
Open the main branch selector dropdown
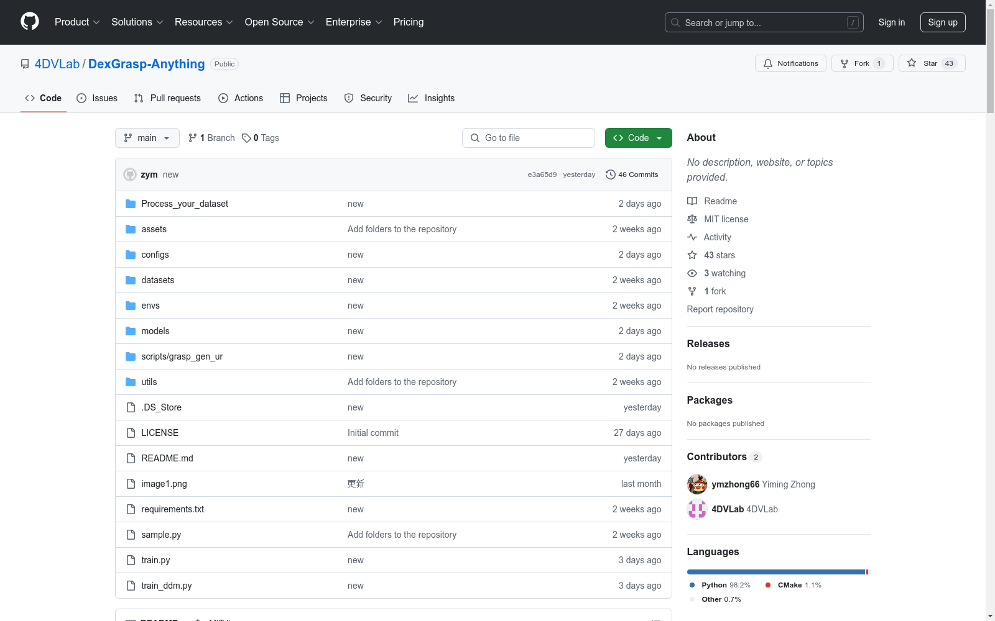tap(147, 138)
